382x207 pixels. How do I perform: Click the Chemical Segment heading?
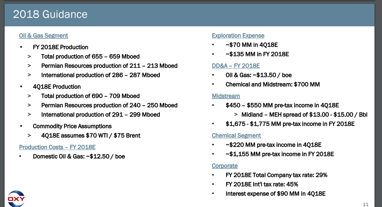click(236, 135)
